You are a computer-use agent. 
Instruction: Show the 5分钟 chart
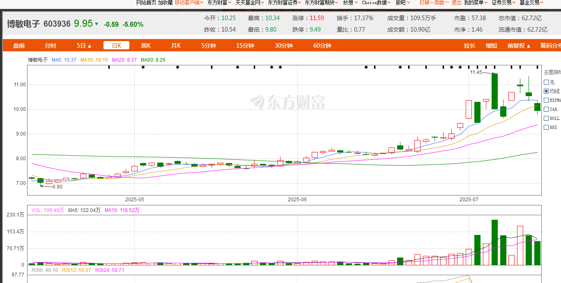209,46
